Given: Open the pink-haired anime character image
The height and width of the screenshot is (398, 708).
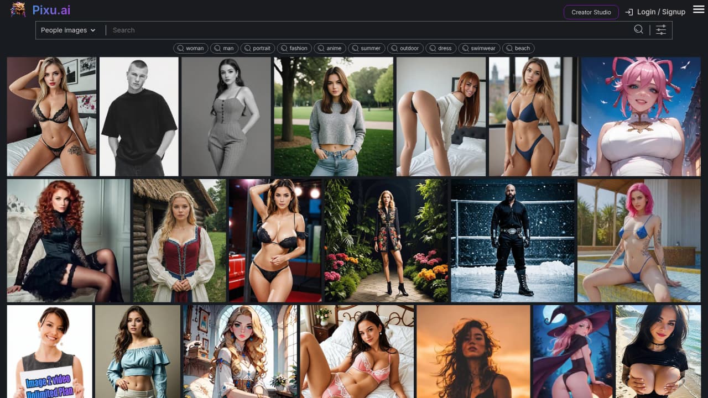Looking at the screenshot, I should pyautogui.click(x=641, y=117).
